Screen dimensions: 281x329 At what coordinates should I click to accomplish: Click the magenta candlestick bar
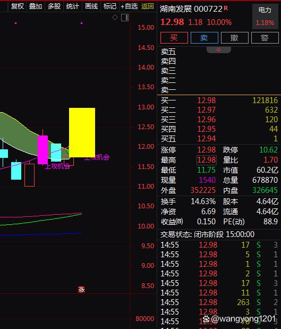pyautogui.click(x=43, y=149)
